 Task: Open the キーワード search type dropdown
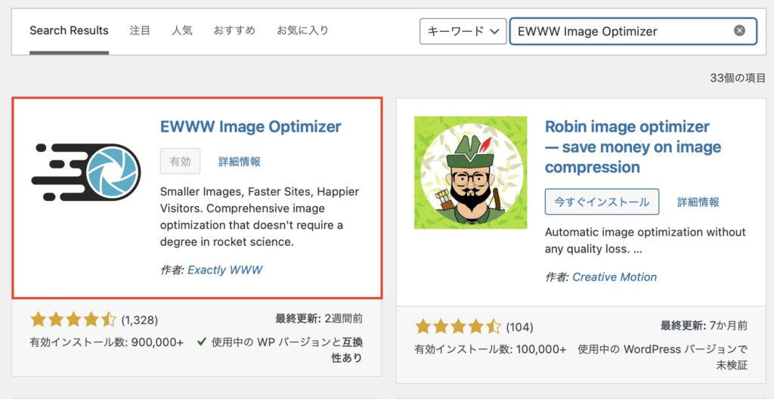(x=463, y=31)
